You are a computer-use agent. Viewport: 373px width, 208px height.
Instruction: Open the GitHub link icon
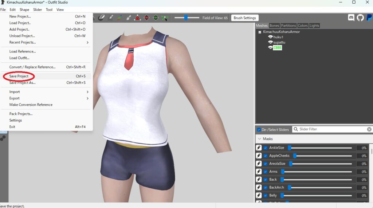pos(360,17)
